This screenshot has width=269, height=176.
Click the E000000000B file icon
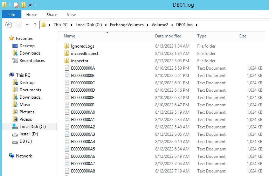pos(67,76)
